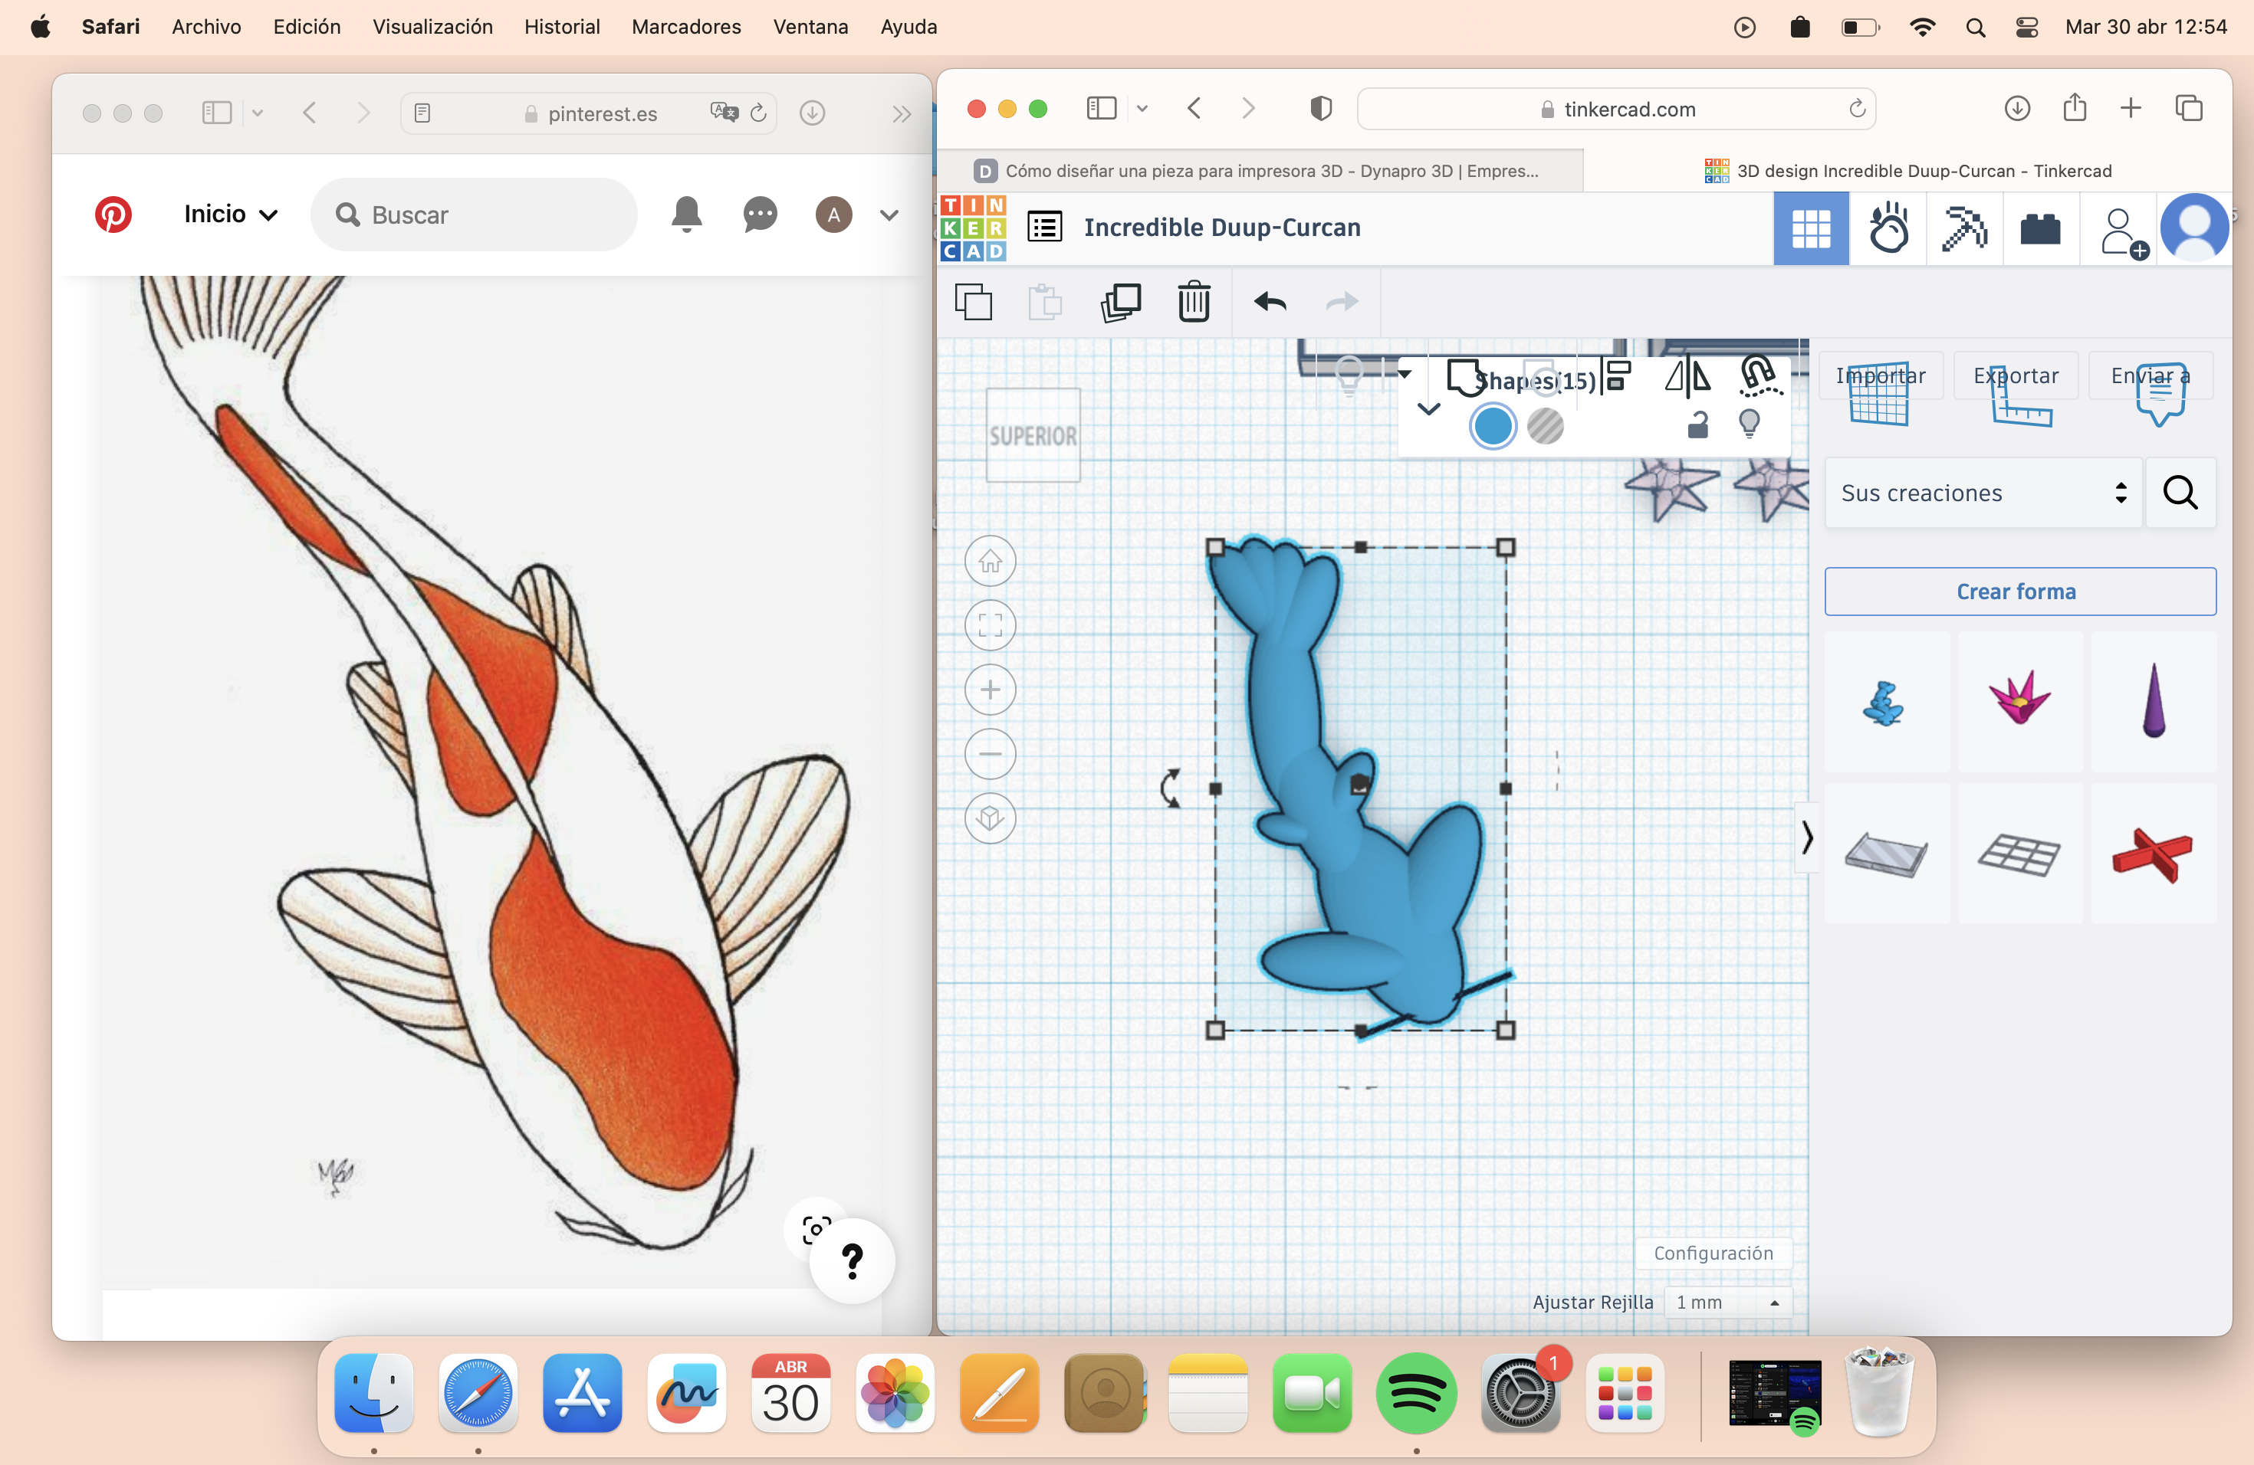This screenshot has width=2254, height=1465.
Task: Click the redo arrow in Tinkercad
Action: click(1342, 302)
